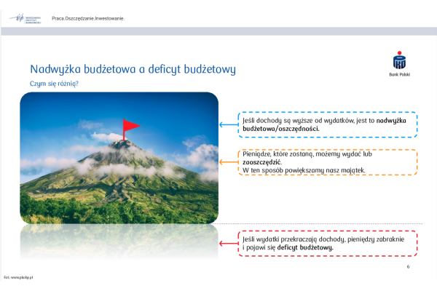Click the bold 'deficyt budżetowy.' text in red box

(x=305, y=247)
